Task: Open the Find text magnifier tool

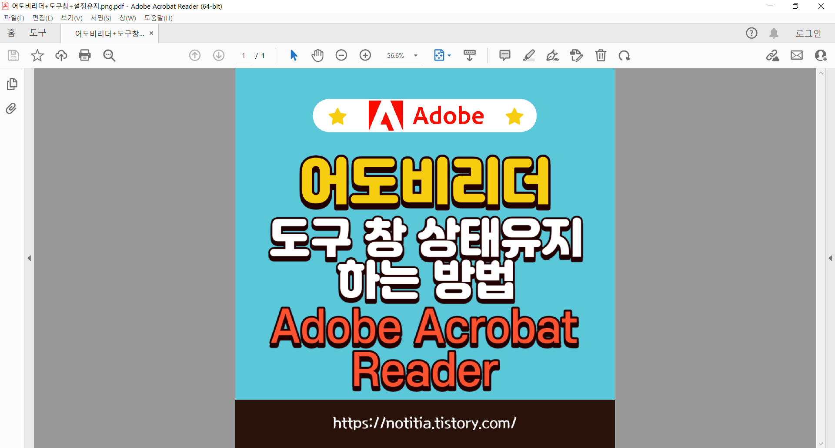Action: point(109,55)
